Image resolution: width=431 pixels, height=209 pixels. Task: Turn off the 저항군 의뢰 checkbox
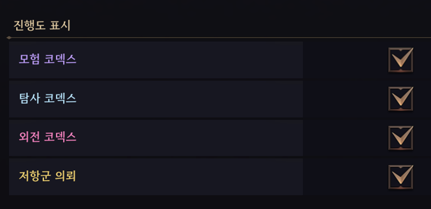(400, 177)
